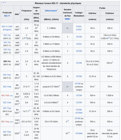Click footnote 8 after 0,6 à 8,6 Mbit/s
The width and height of the screenshot is (121, 140).
pos(58,102)
